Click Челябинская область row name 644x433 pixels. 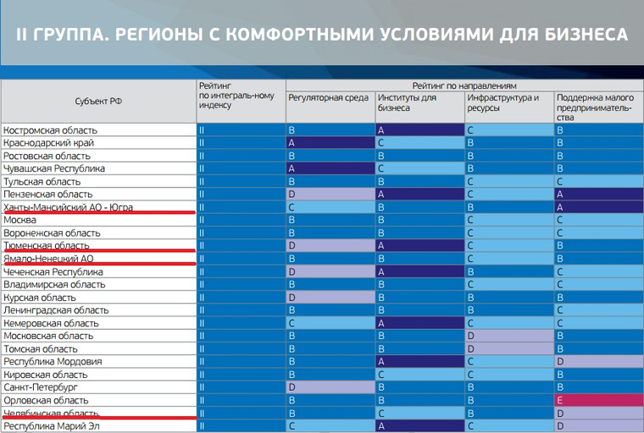[x=51, y=414]
